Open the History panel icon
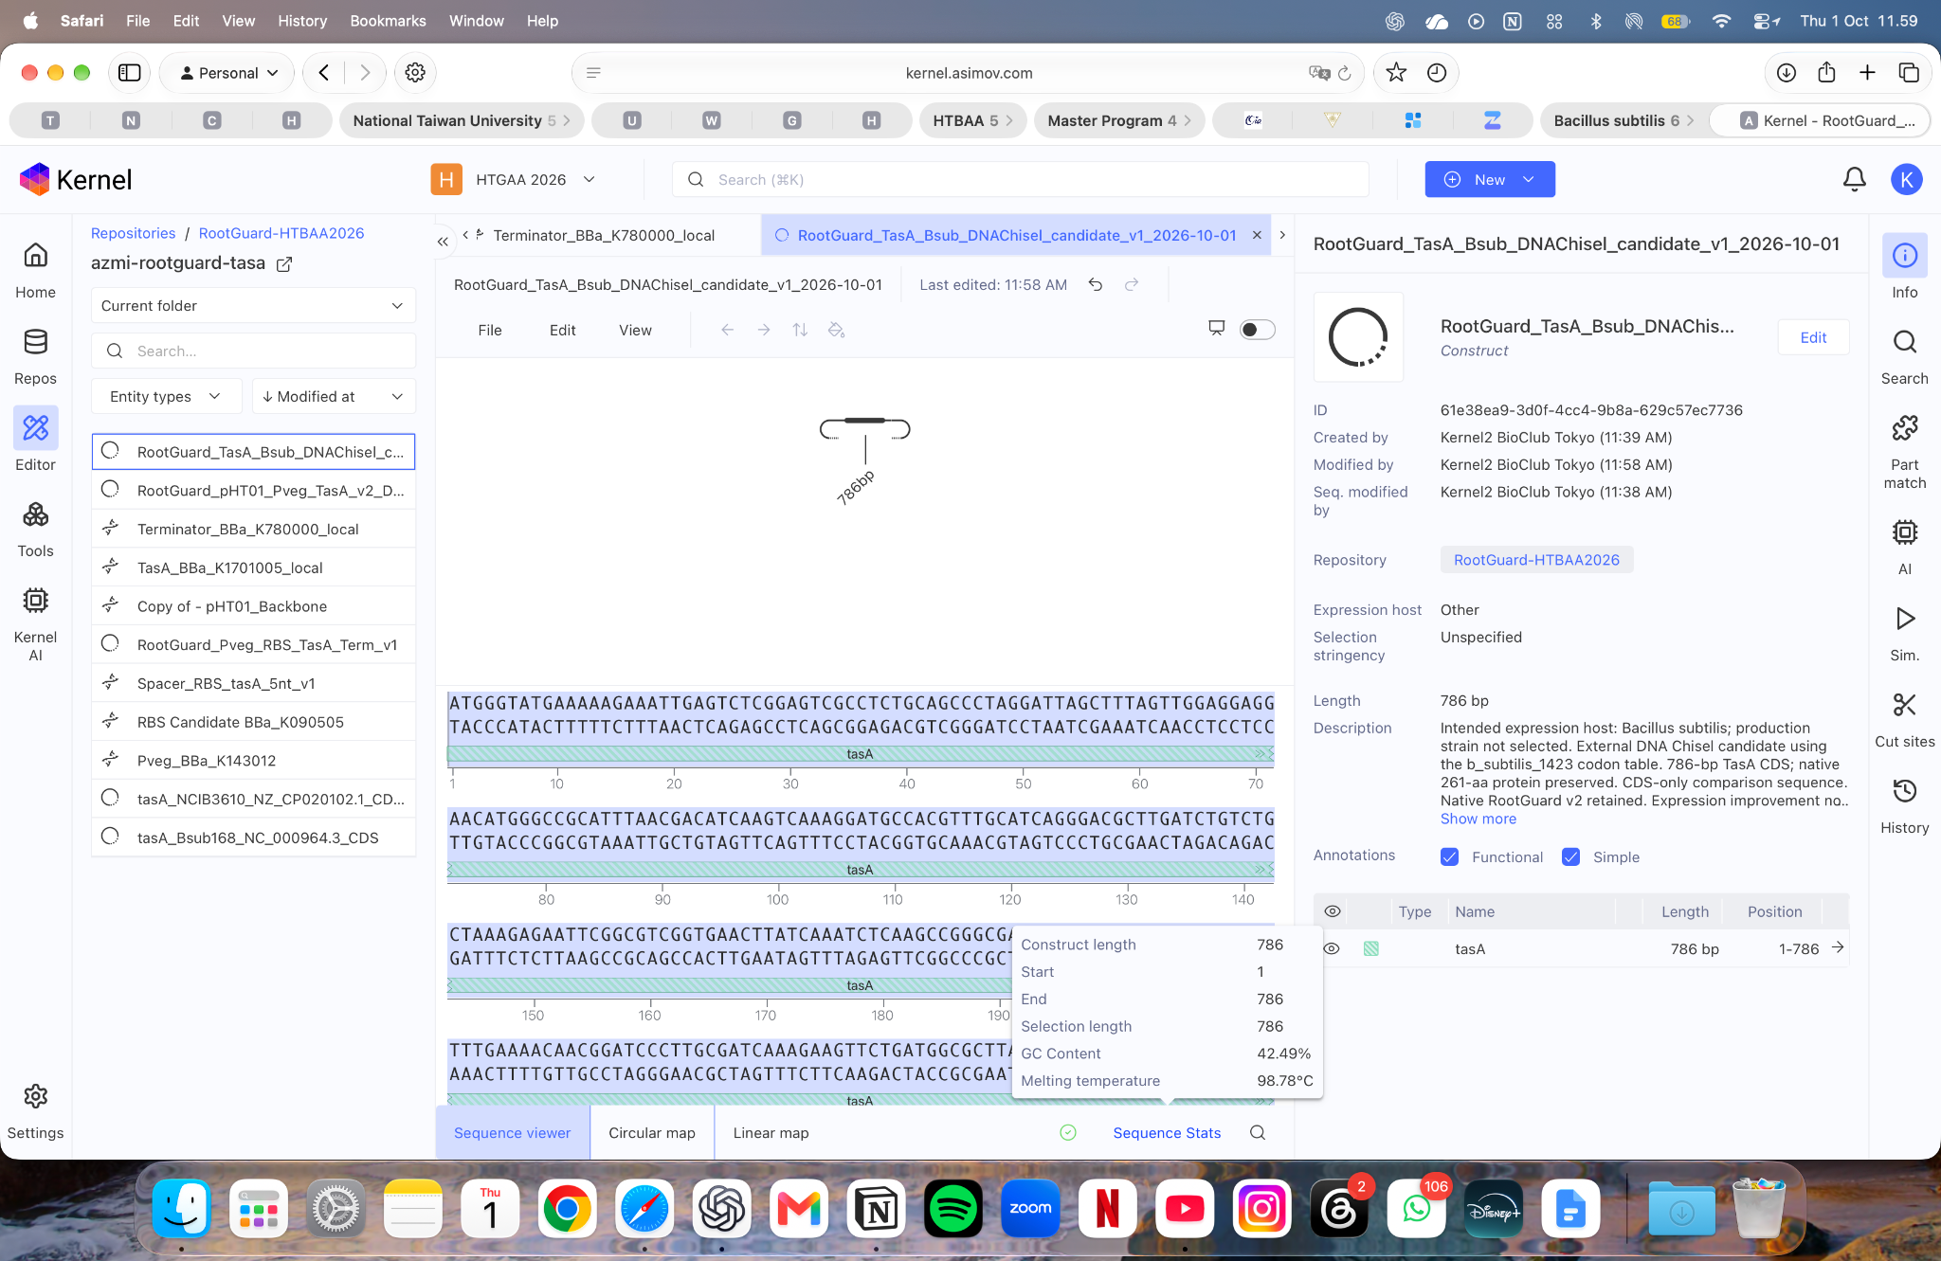This screenshot has height=1261, width=1941. 1904,791
